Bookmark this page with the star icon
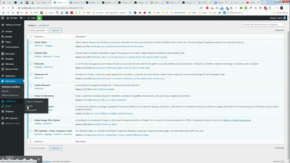This screenshot has height=163, width=290. [201, 8]
